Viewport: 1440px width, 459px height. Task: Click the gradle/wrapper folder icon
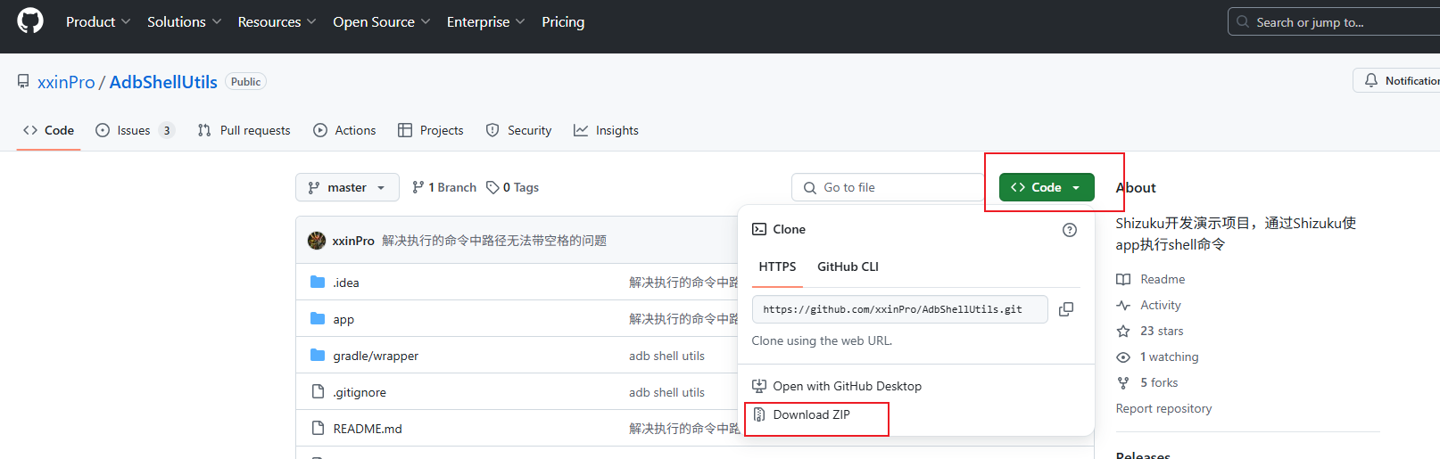pos(318,355)
